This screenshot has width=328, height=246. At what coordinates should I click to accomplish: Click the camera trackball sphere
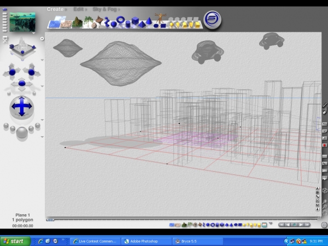click(x=22, y=107)
